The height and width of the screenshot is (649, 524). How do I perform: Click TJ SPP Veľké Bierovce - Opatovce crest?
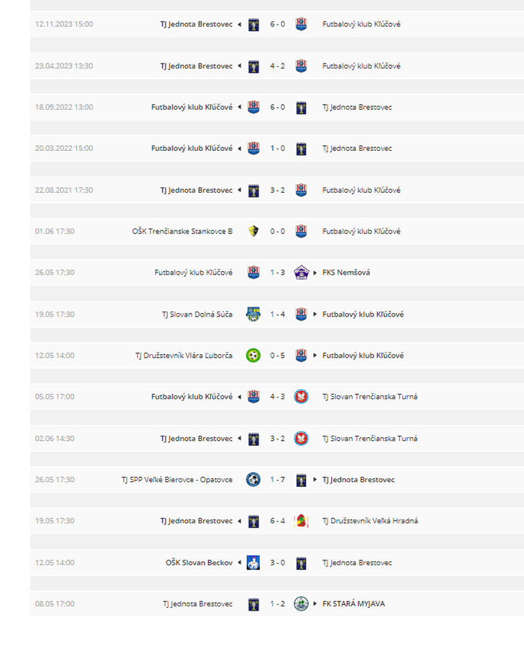point(254,480)
